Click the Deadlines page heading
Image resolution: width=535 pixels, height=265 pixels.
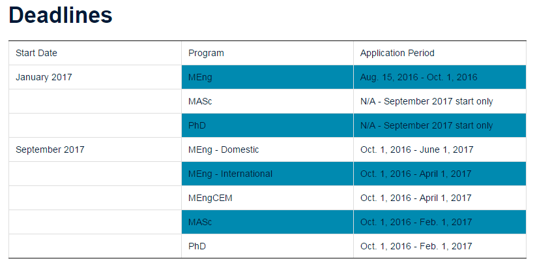[61, 16]
